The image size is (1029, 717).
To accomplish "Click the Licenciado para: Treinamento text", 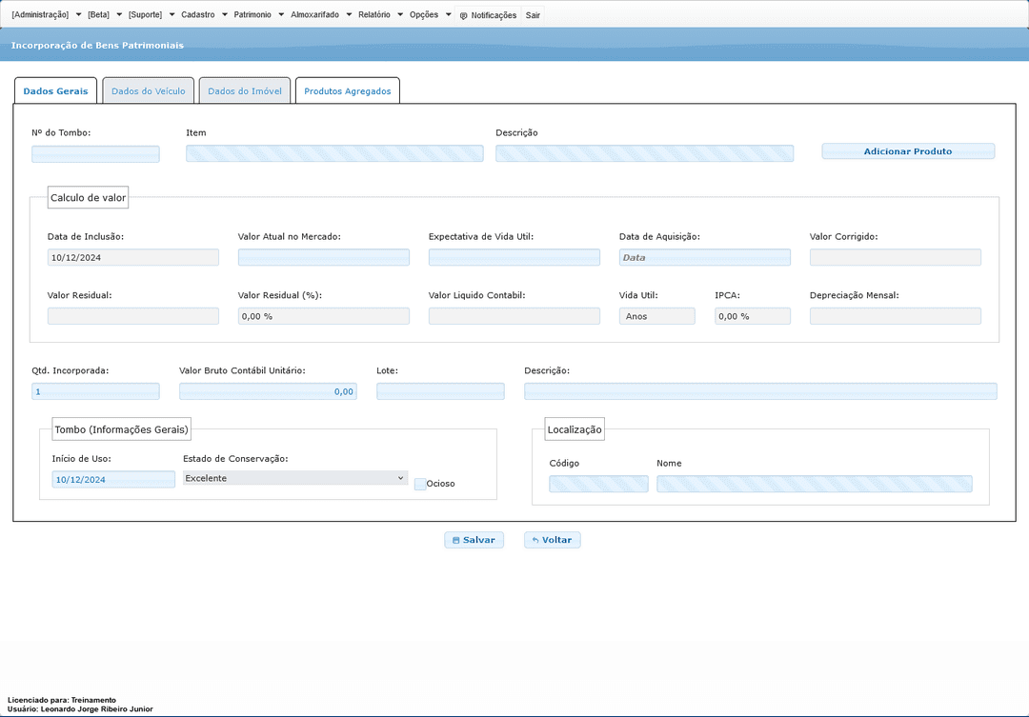I will tap(62, 700).
